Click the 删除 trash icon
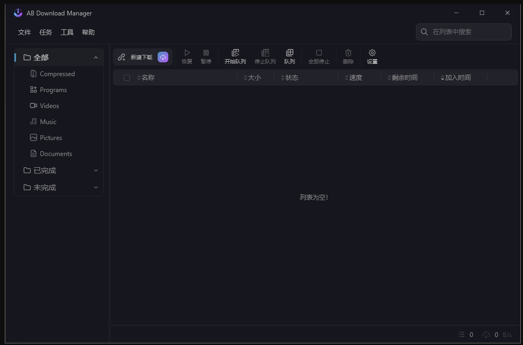The image size is (523, 345). click(348, 53)
